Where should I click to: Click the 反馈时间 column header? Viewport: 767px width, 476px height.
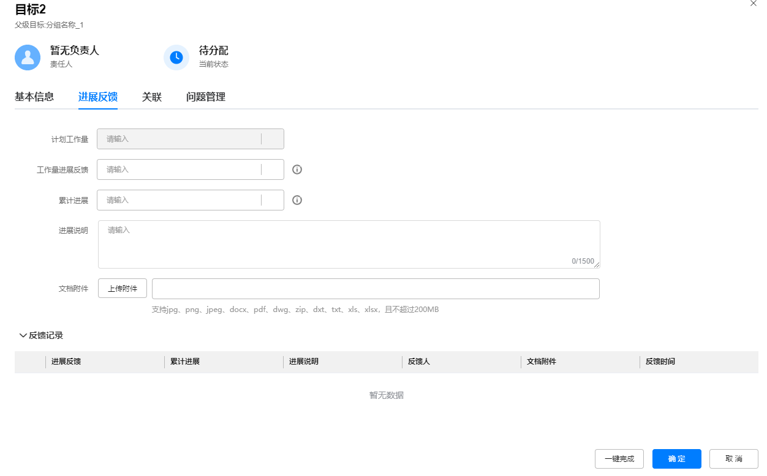pos(660,362)
